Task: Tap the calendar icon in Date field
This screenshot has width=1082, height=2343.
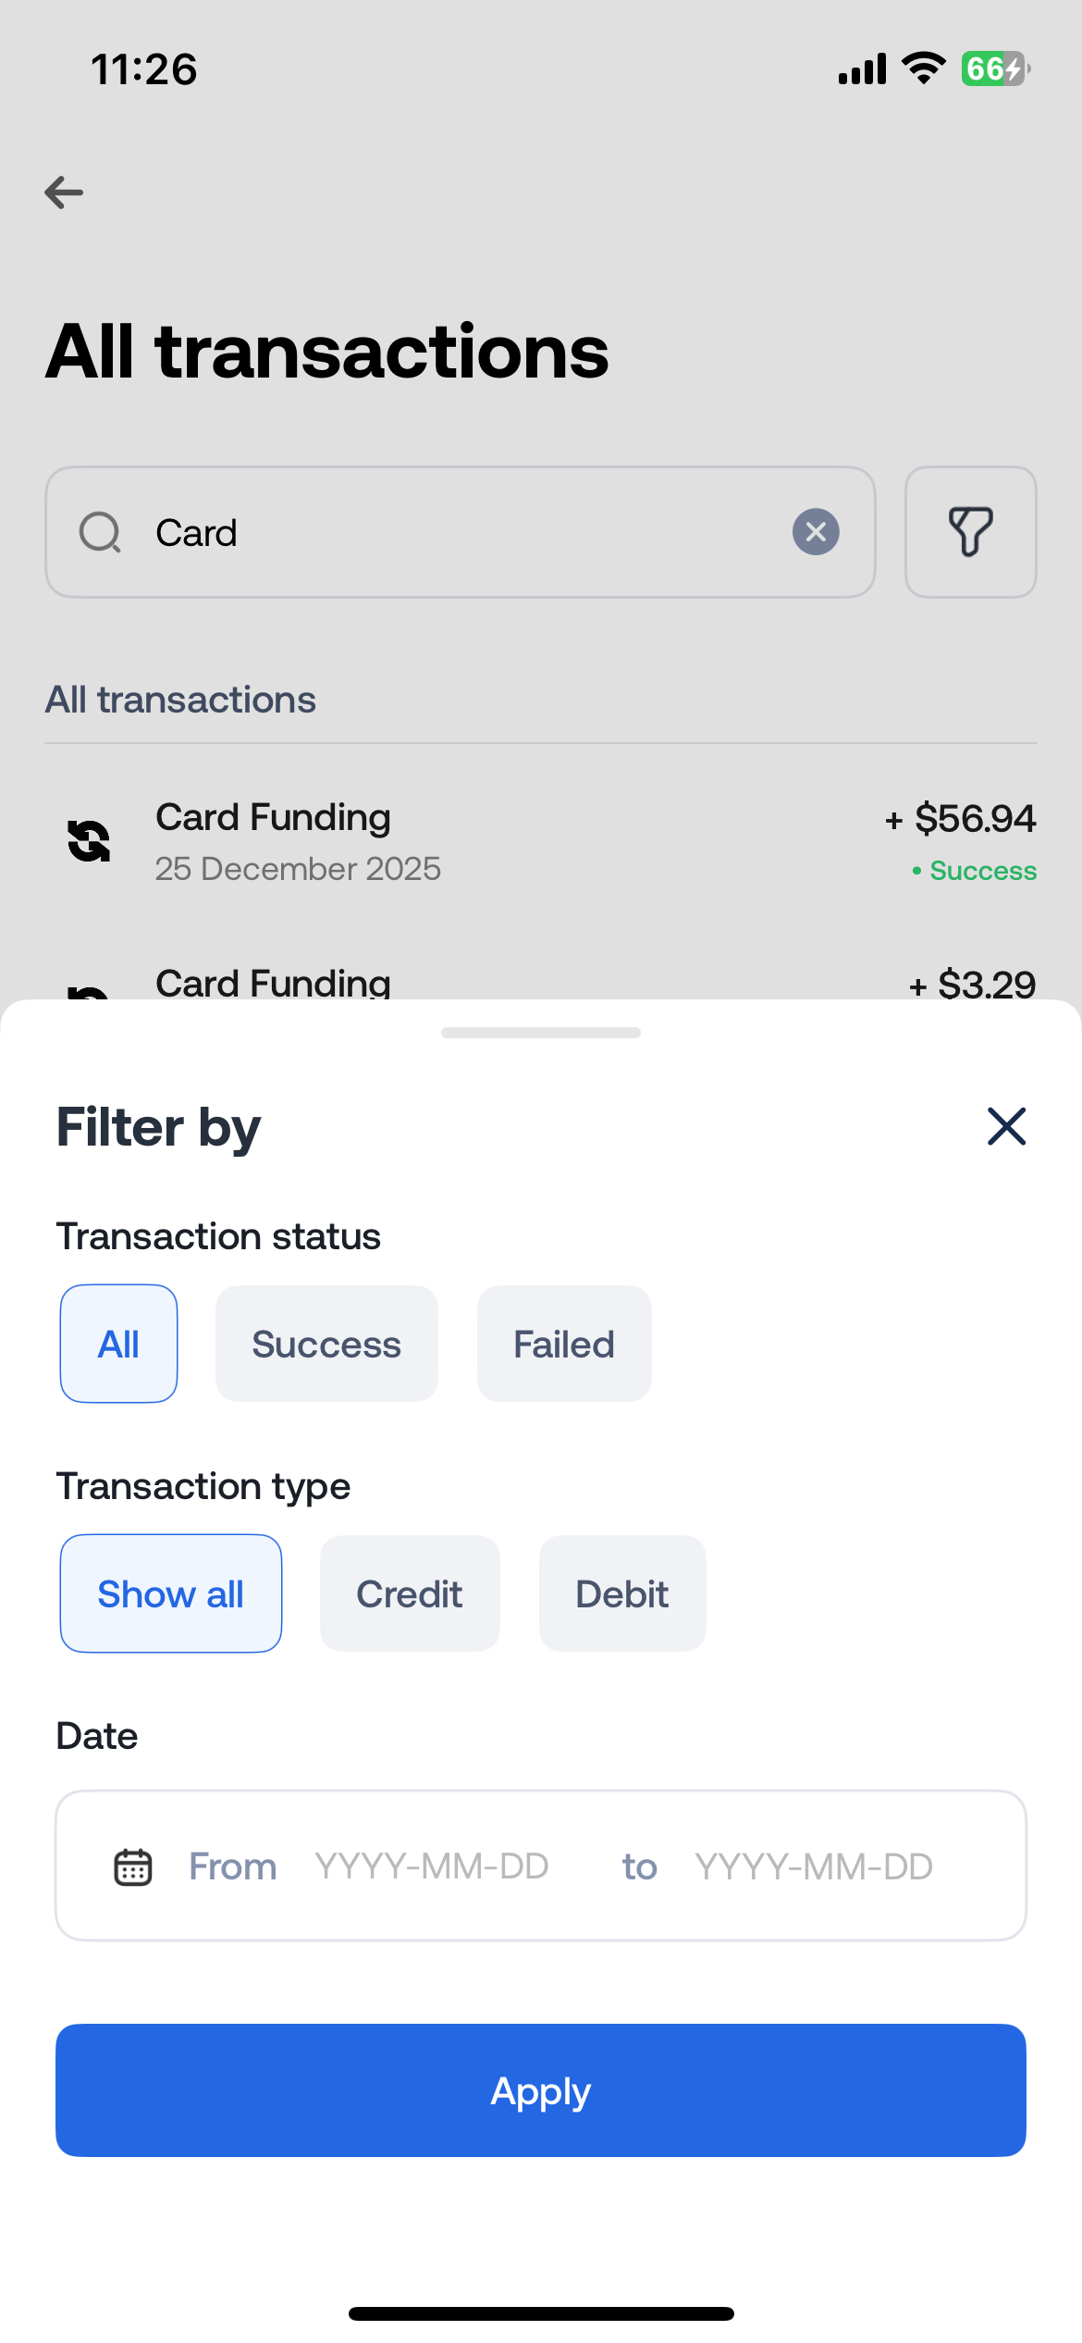Action: coord(132,1866)
